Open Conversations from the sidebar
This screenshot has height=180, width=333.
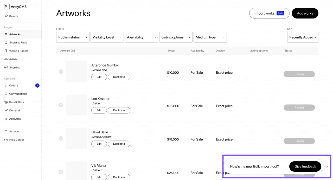(x=21, y=94)
